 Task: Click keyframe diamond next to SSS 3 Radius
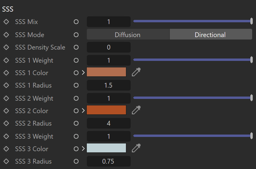[x=6, y=161]
